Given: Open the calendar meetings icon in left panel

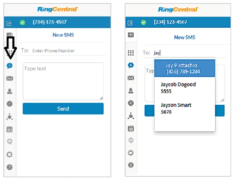Looking at the screenshot, I should 10,129.
